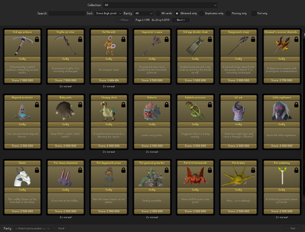Toggle the lock on Abyssal protector card
Screen dimensions: 305x232
pos(37,105)
